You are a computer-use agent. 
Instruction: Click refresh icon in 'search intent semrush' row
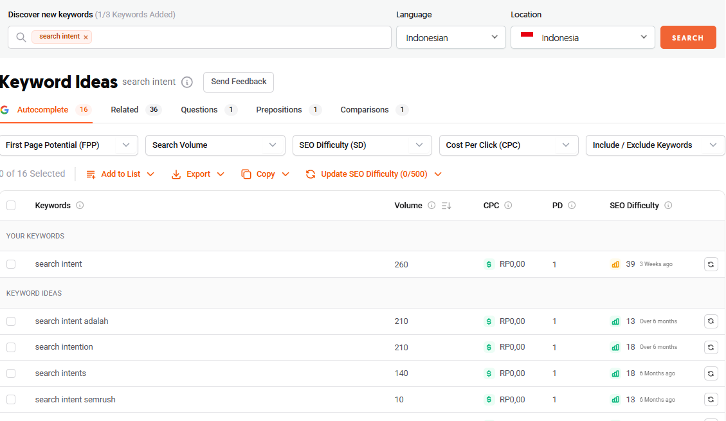(x=711, y=400)
